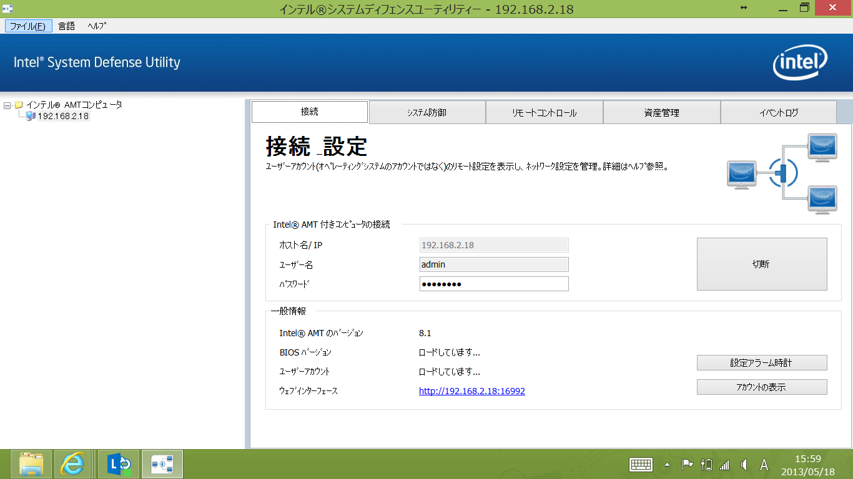Select the インテル AMTコンピュータ folder icon
This screenshot has width=853, height=479.
pyautogui.click(x=18, y=105)
